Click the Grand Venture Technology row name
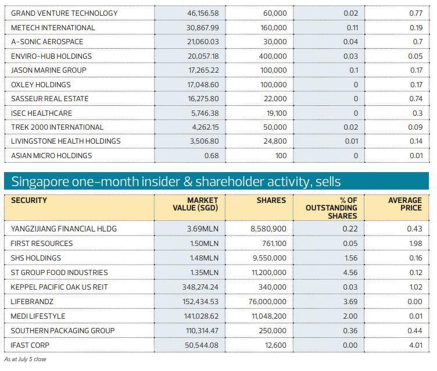The height and width of the screenshot is (371, 437). click(64, 13)
